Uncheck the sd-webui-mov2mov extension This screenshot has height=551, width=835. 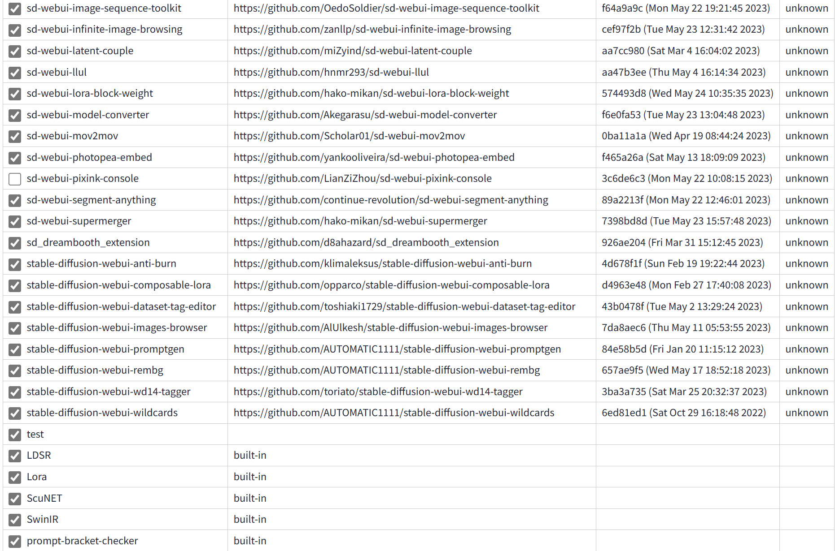(15, 136)
